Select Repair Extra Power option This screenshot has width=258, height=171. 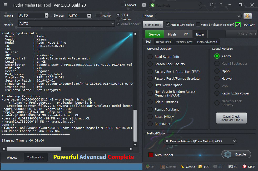coord(217,93)
